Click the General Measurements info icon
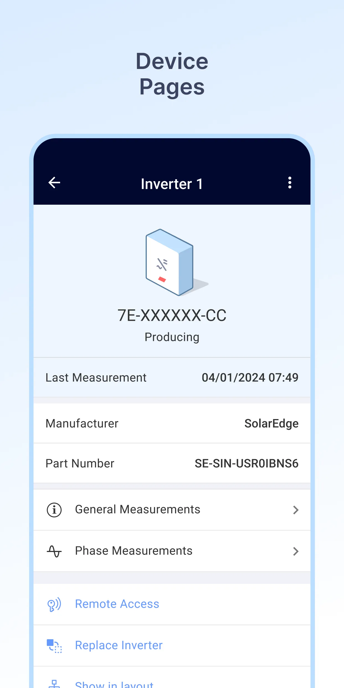The width and height of the screenshot is (344, 688). [x=54, y=510]
